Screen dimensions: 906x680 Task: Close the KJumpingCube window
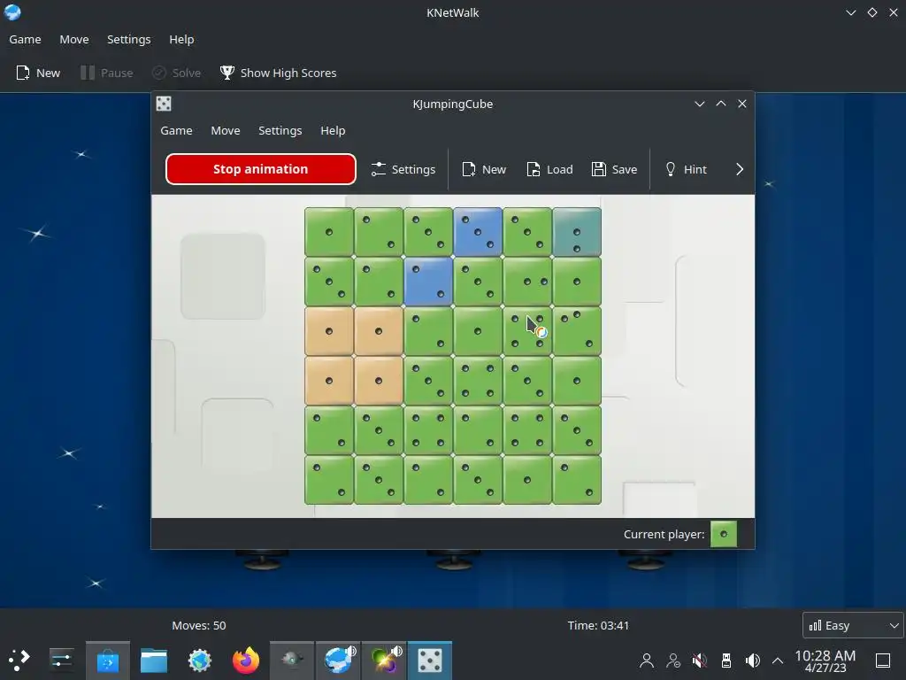[742, 104]
